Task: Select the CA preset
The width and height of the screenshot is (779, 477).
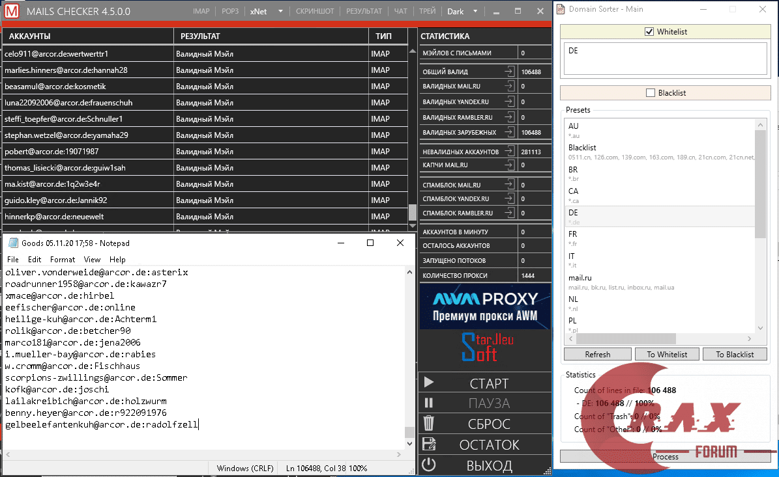Action: coord(660,195)
